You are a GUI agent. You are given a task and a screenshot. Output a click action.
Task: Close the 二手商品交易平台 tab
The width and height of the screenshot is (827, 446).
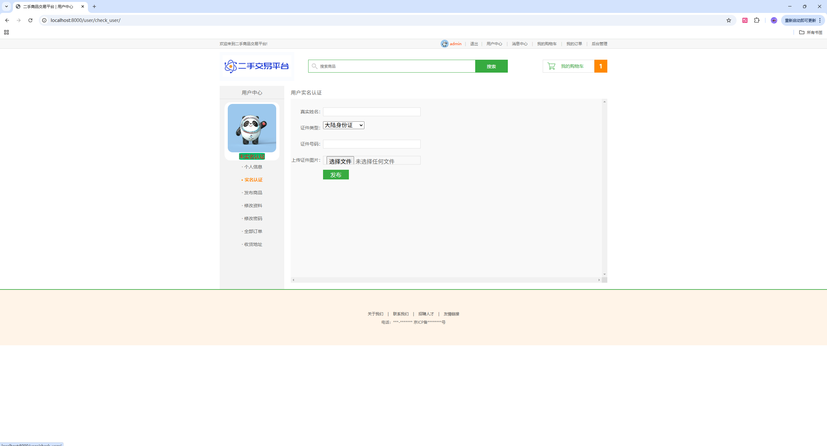coord(83,6)
